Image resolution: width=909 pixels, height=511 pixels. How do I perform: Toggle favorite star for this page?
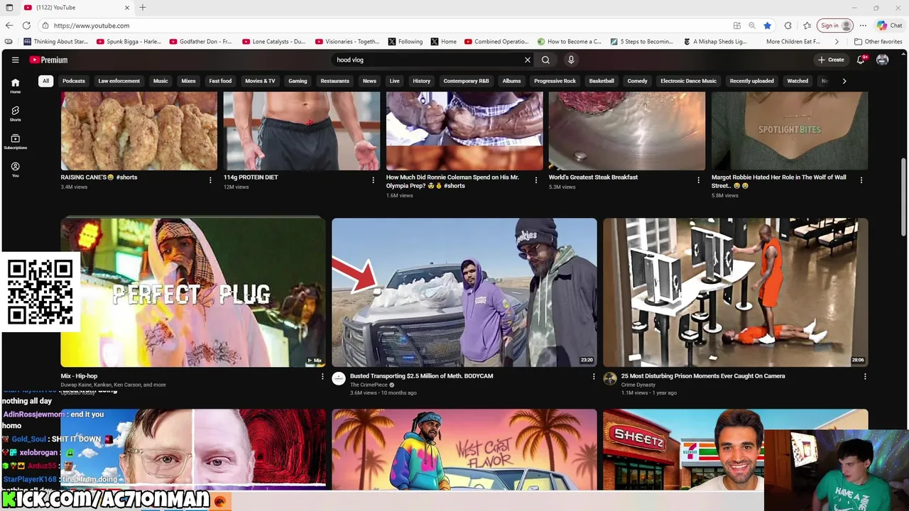click(767, 26)
